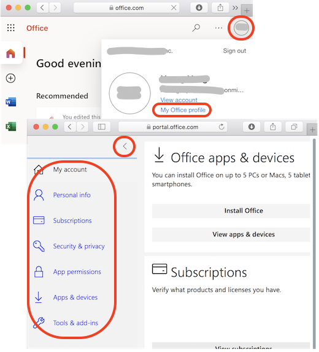Stop loading with the X in the office.com address bar

click(x=174, y=8)
